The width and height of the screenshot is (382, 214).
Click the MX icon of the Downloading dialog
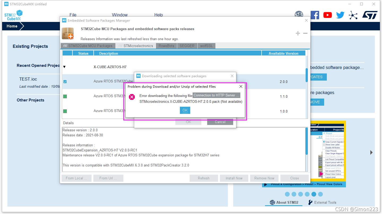[x=138, y=76]
